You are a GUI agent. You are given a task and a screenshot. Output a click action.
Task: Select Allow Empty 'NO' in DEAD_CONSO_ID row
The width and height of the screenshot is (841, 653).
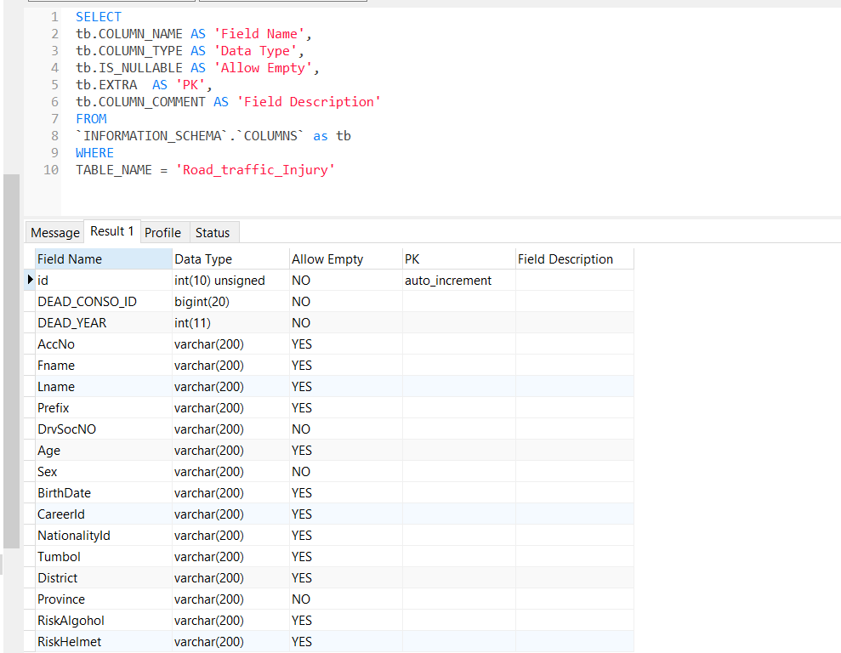[x=346, y=302]
